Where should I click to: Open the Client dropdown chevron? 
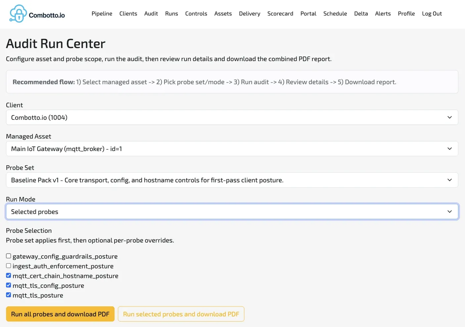pos(449,117)
